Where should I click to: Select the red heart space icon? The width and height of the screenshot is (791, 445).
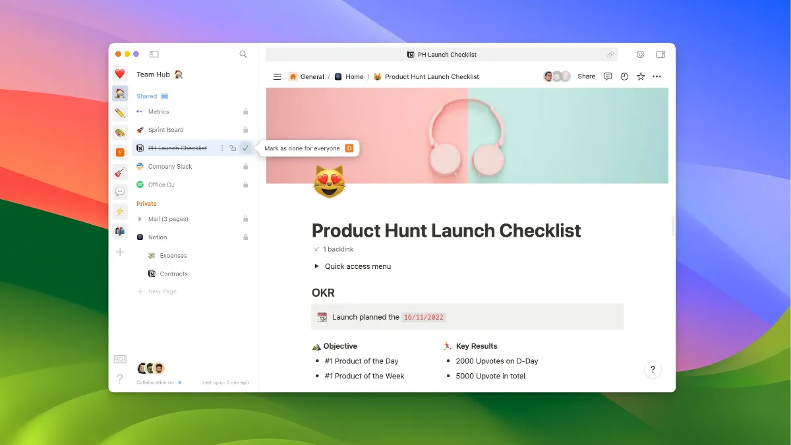tap(120, 74)
